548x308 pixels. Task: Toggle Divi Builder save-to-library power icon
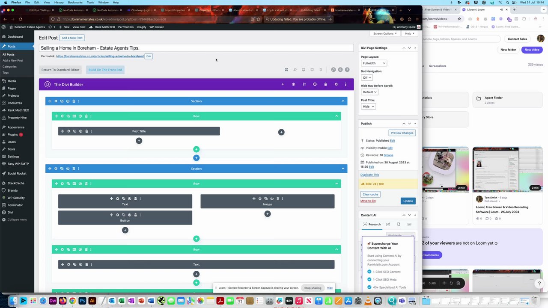293,84
